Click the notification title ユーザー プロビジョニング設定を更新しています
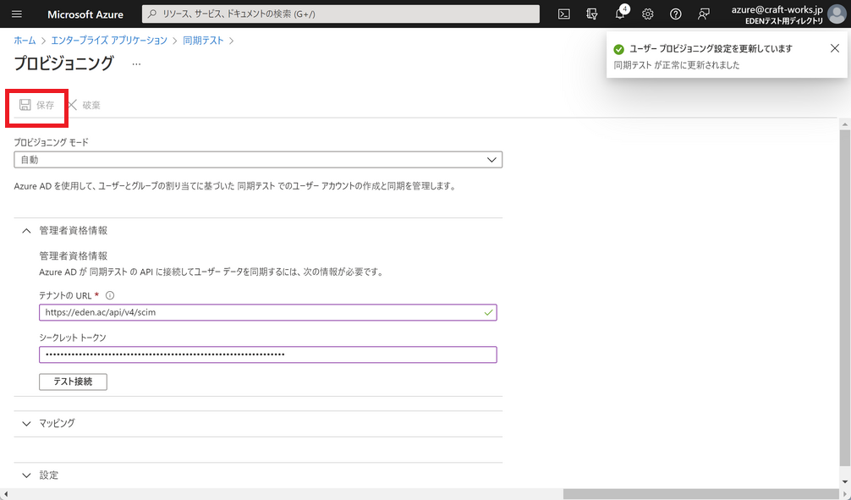 click(x=711, y=49)
